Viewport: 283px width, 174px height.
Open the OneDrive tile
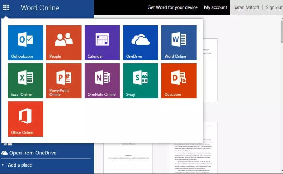(140, 43)
